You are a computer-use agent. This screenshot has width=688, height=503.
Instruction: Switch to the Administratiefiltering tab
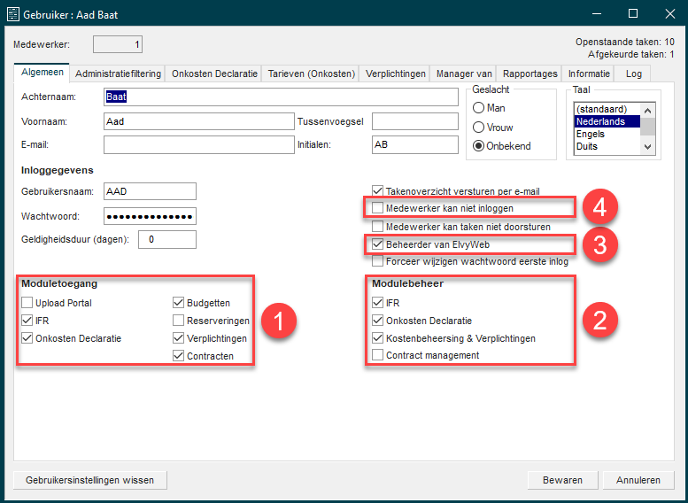tap(118, 74)
